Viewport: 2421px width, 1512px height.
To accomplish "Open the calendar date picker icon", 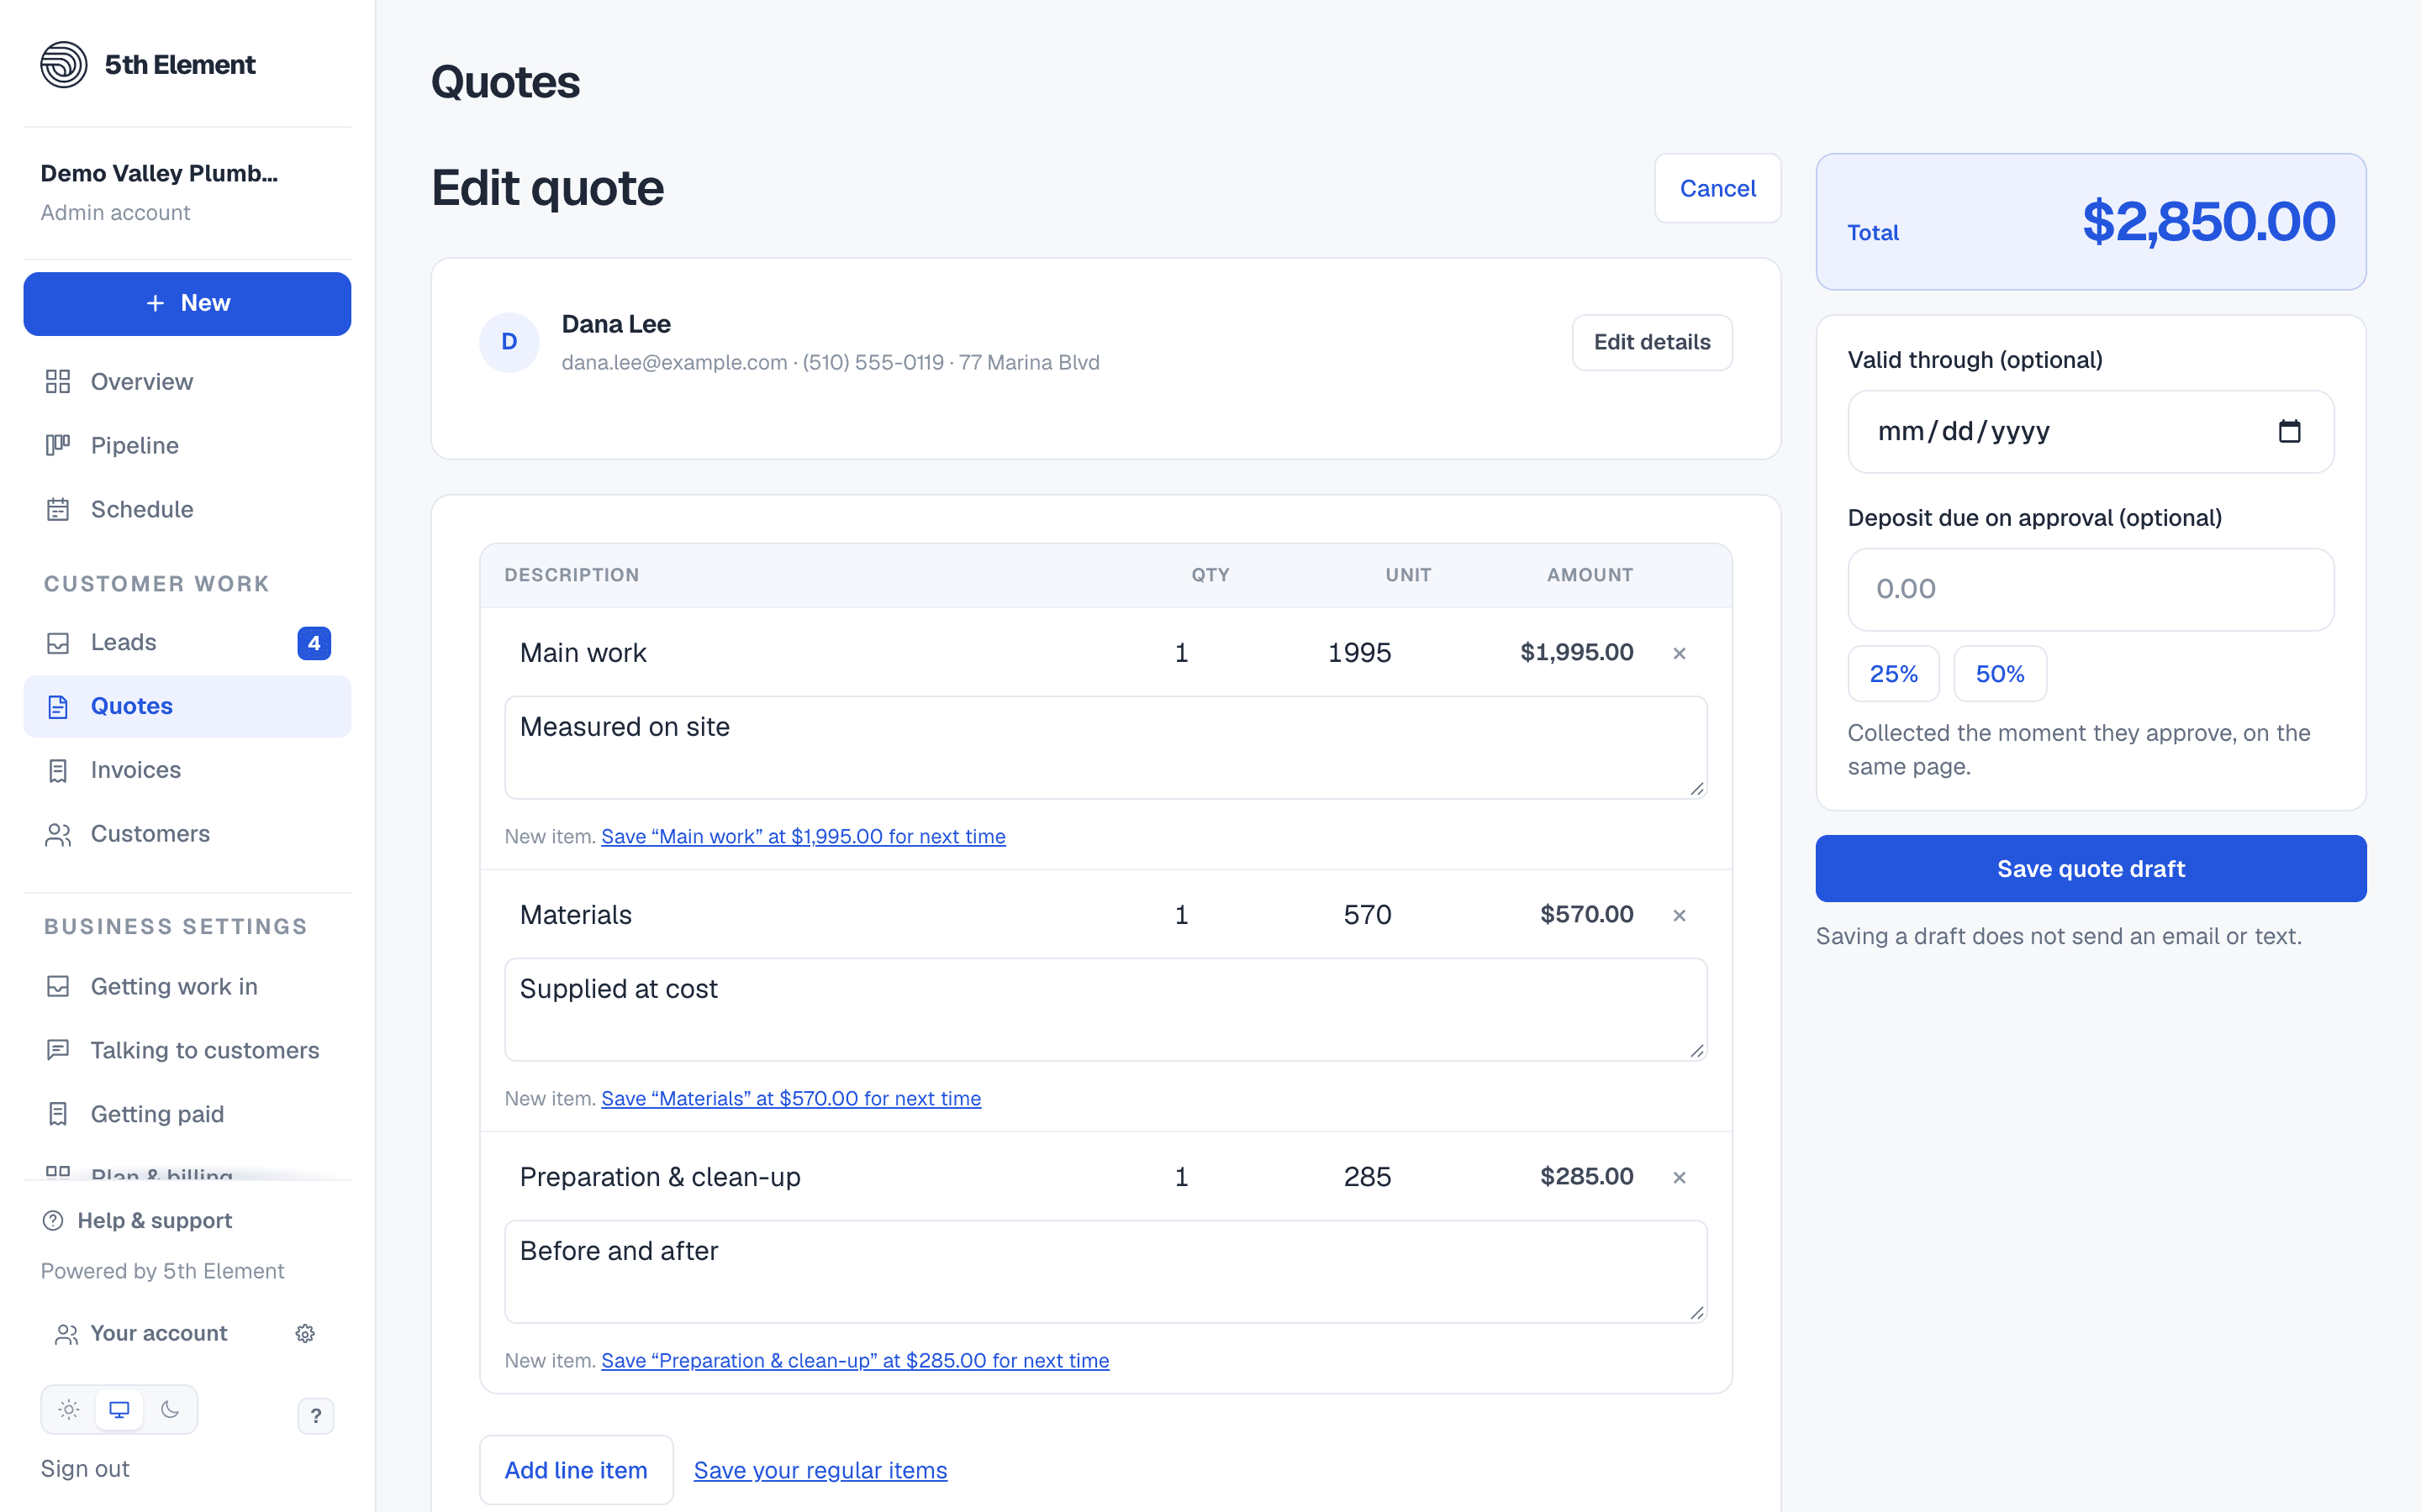I will [2289, 432].
